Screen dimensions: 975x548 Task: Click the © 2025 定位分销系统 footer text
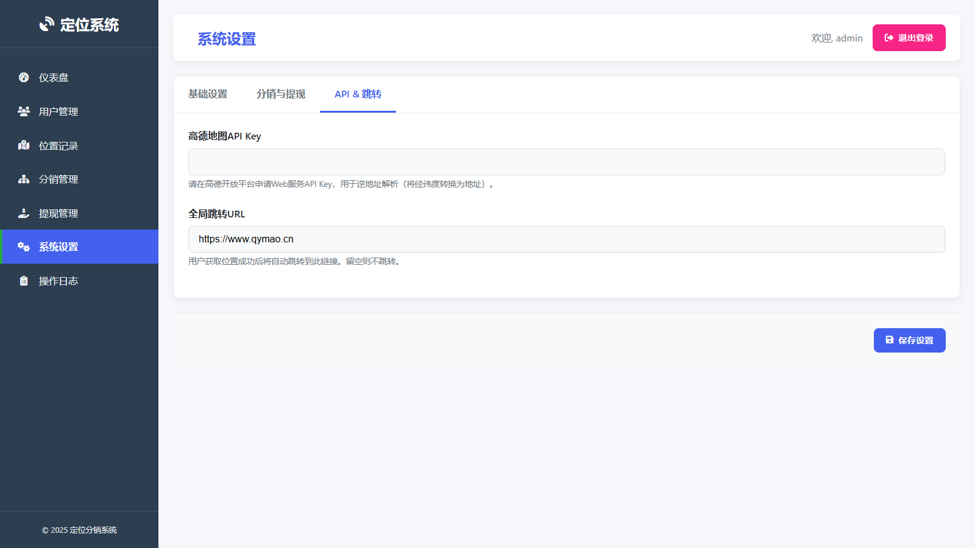tap(79, 530)
